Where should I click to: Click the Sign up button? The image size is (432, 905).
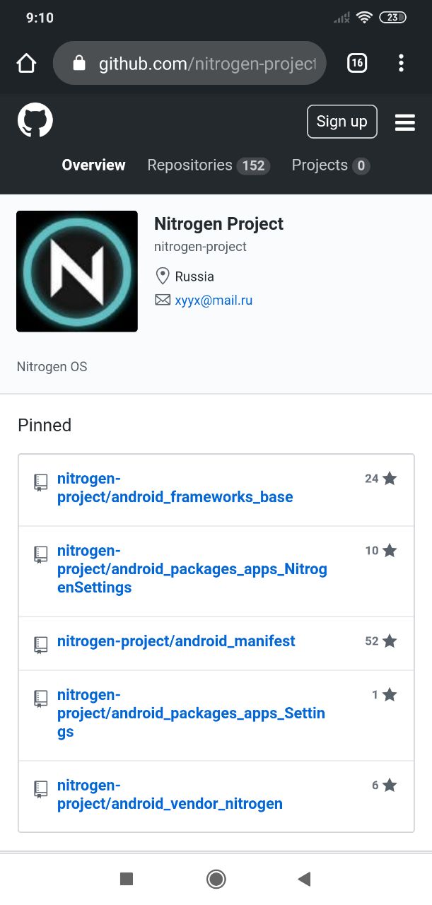point(342,122)
